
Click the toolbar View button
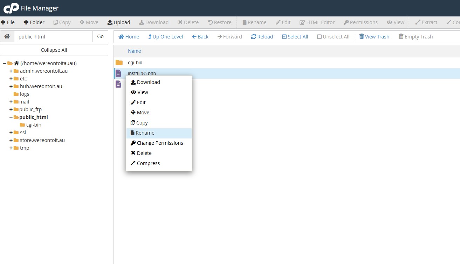click(396, 22)
